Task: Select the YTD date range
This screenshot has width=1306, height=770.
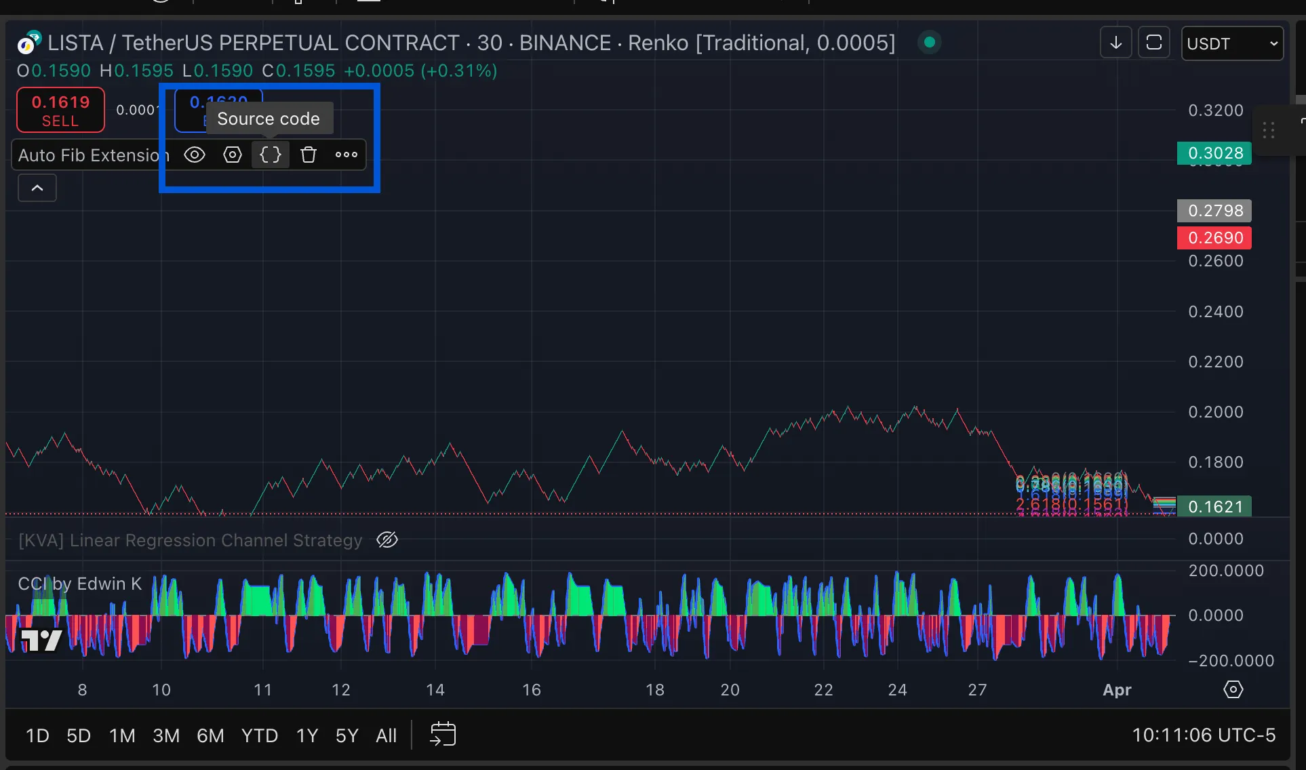Action: point(259,735)
